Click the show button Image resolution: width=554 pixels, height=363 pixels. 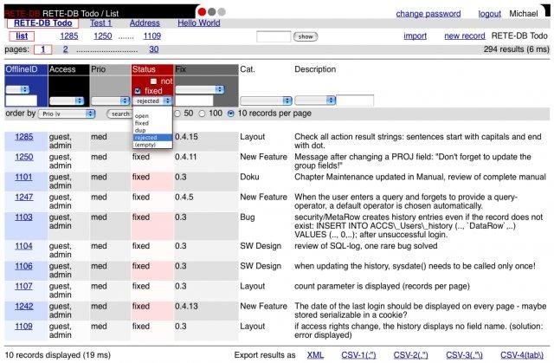(x=306, y=36)
